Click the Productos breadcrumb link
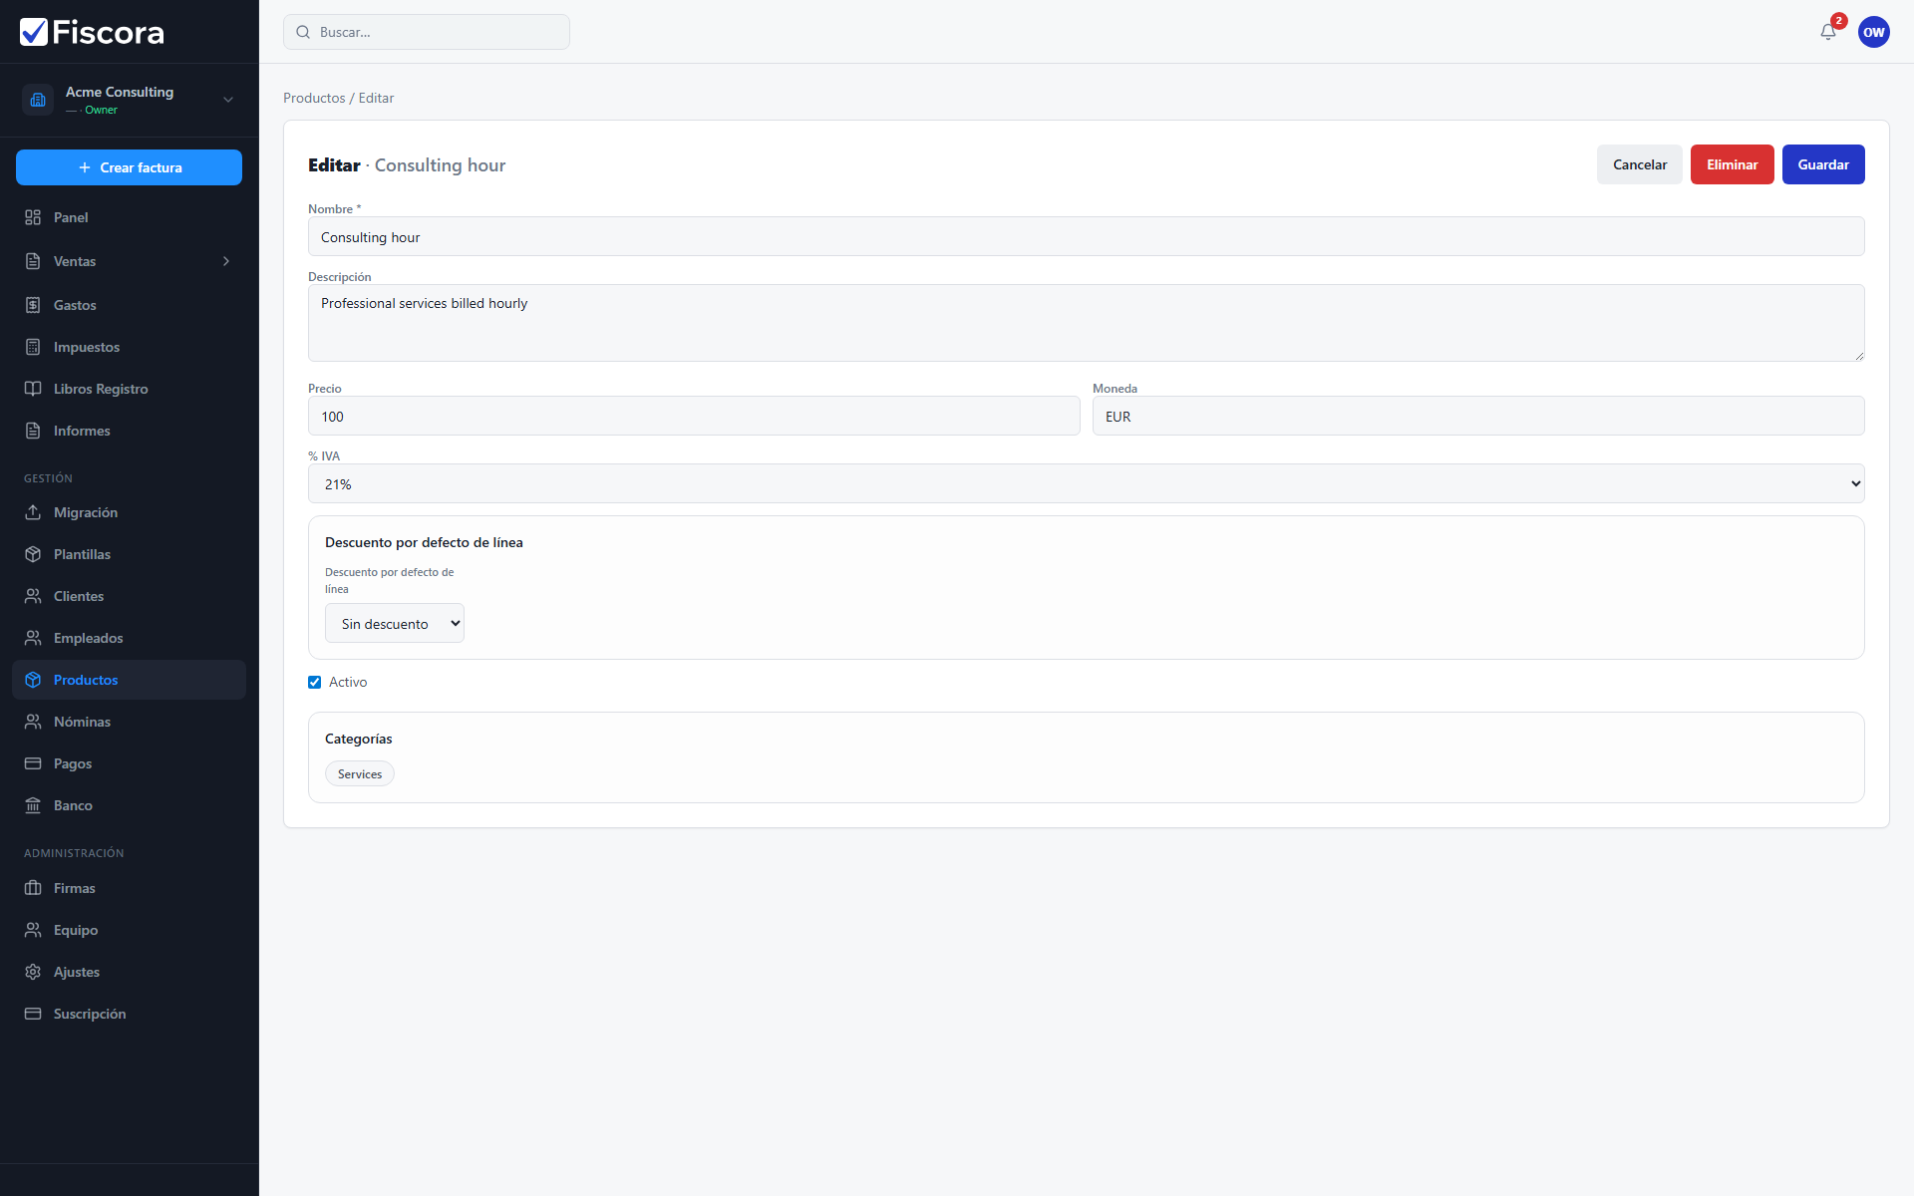The width and height of the screenshot is (1914, 1196). pyautogui.click(x=314, y=98)
